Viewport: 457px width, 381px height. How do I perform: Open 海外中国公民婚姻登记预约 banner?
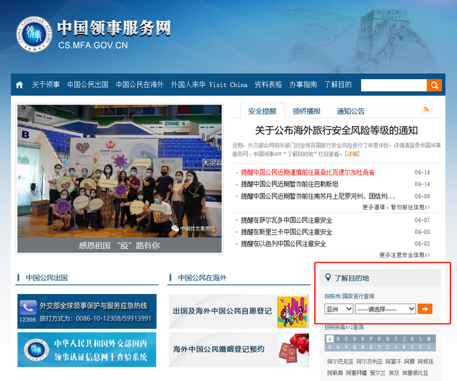click(x=239, y=350)
